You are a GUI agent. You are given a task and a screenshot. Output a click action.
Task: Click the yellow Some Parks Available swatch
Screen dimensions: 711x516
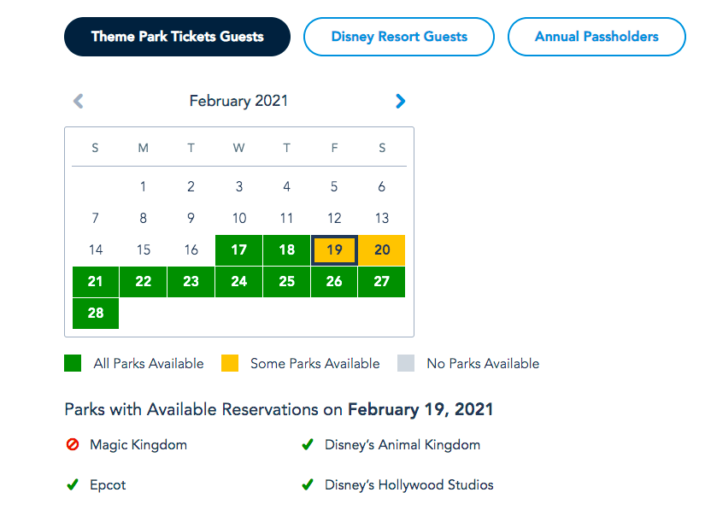coord(230,363)
